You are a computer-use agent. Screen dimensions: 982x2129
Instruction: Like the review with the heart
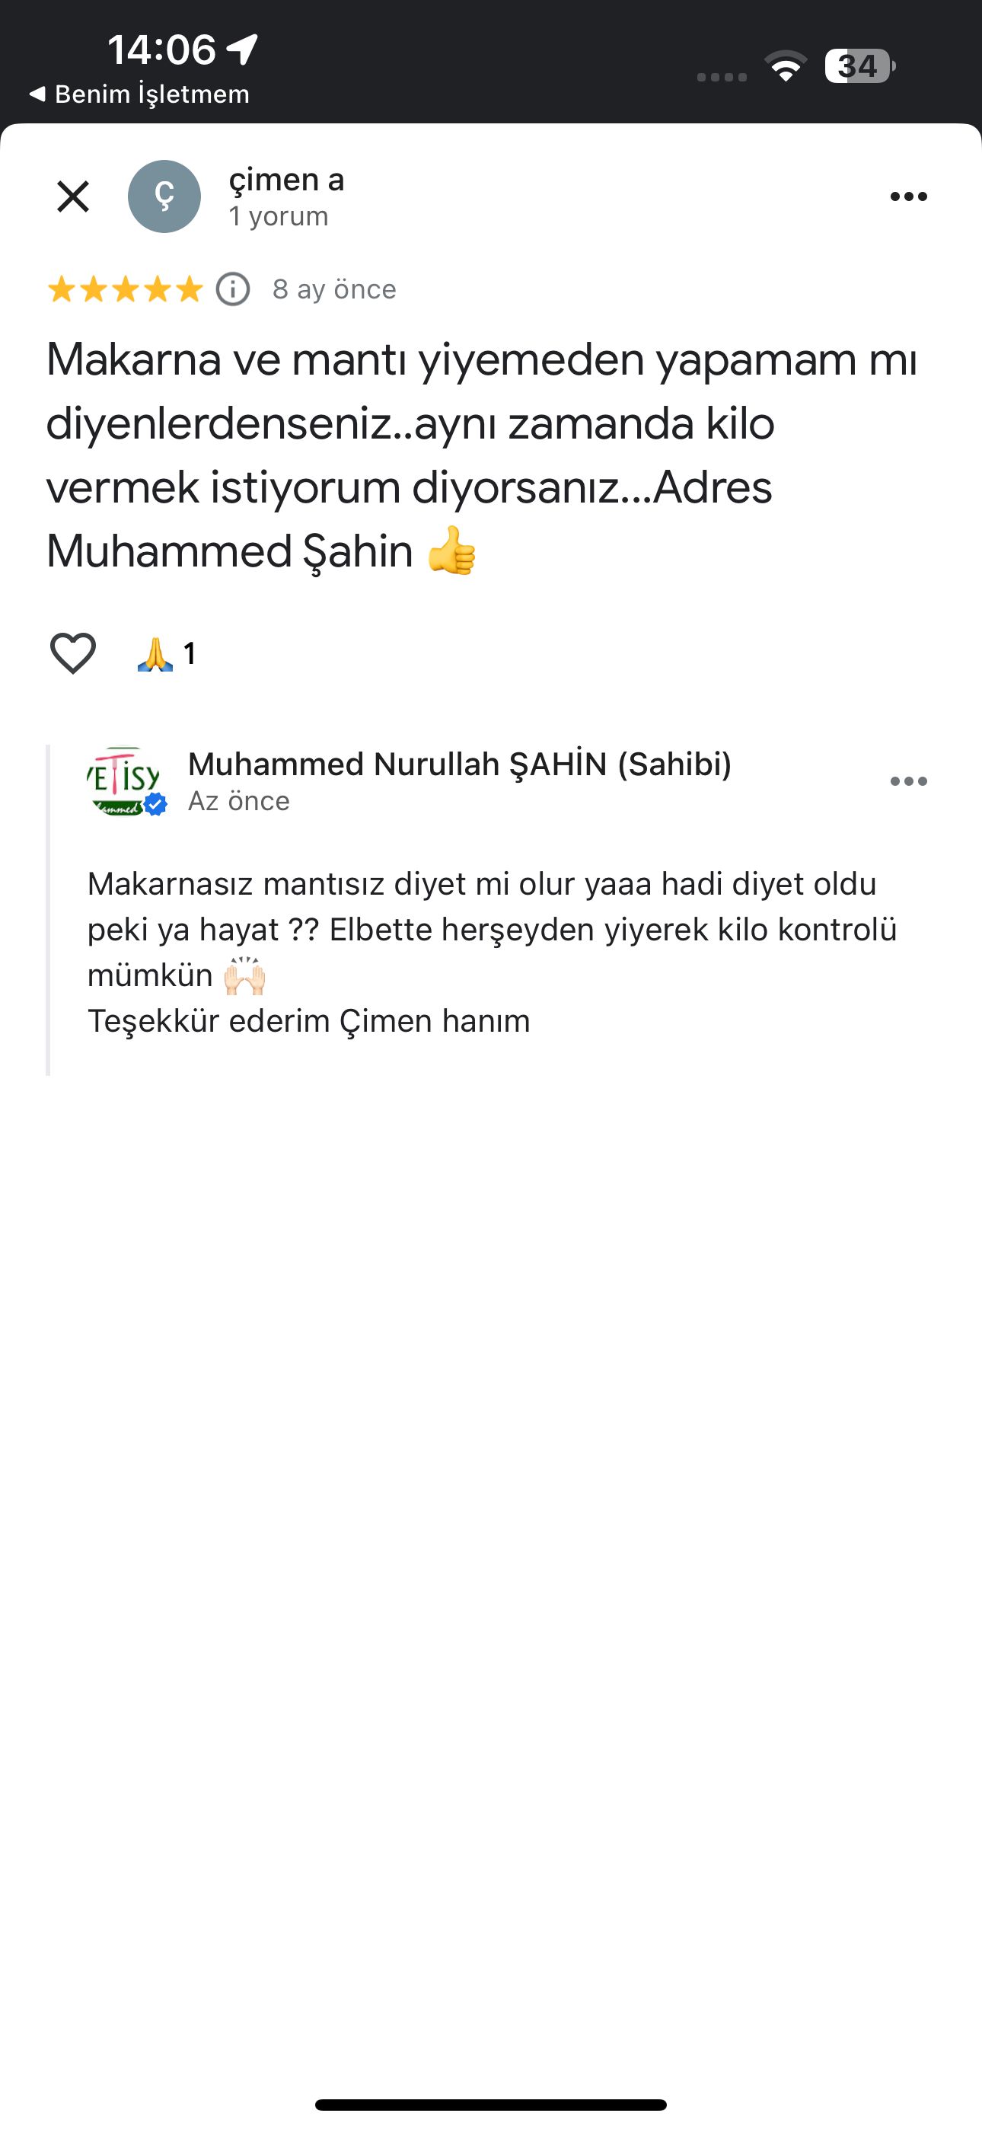point(73,654)
